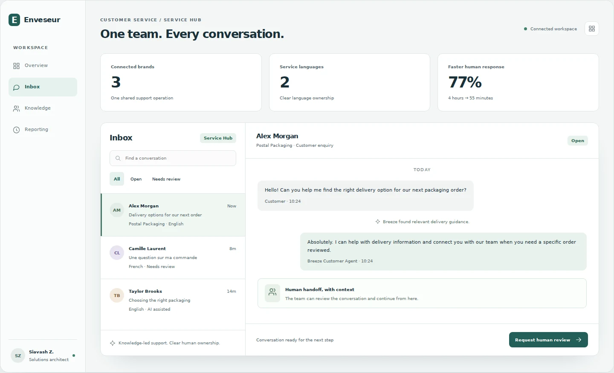Click the Open status badge
This screenshot has height=373, width=614.
coord(578,141)
